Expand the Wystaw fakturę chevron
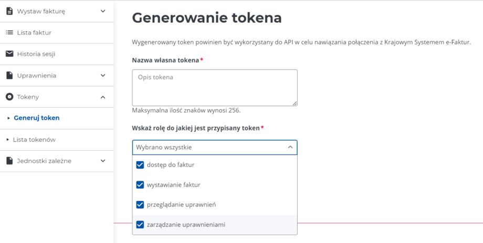Screen dimensions: 483x243 point(103,11)
